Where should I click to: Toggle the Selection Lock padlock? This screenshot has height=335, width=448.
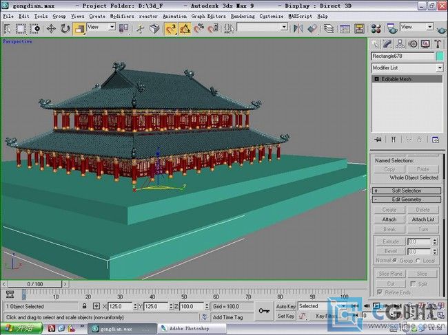(x=84, y=307)
